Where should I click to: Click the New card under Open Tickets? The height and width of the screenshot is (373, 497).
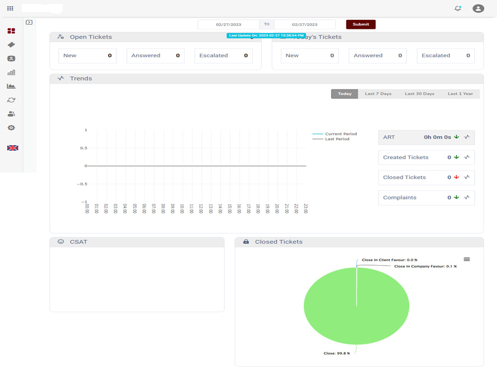tap(87, 56)
